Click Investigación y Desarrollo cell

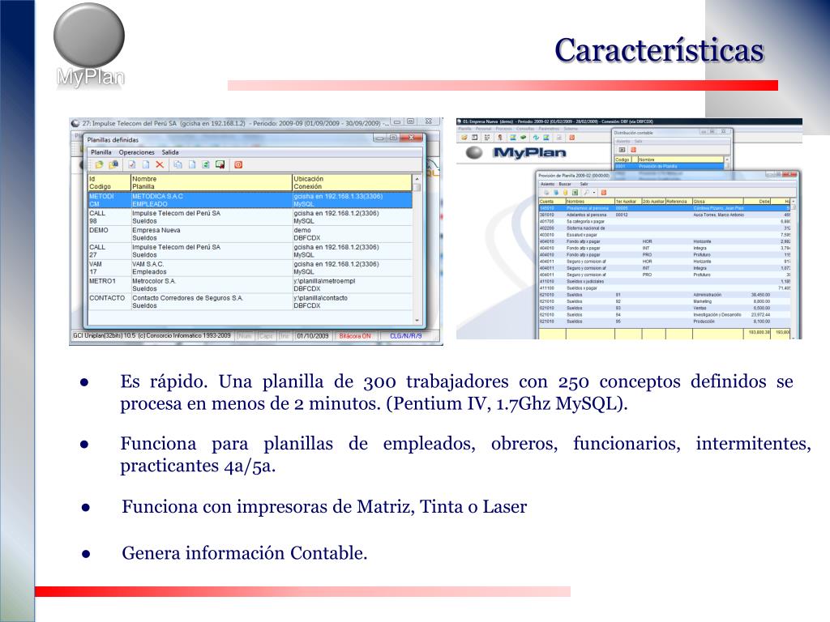point(717,315)
